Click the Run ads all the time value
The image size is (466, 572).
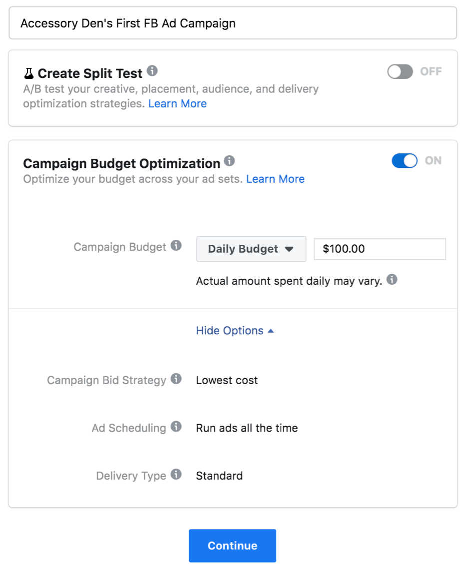coord(247,428)
